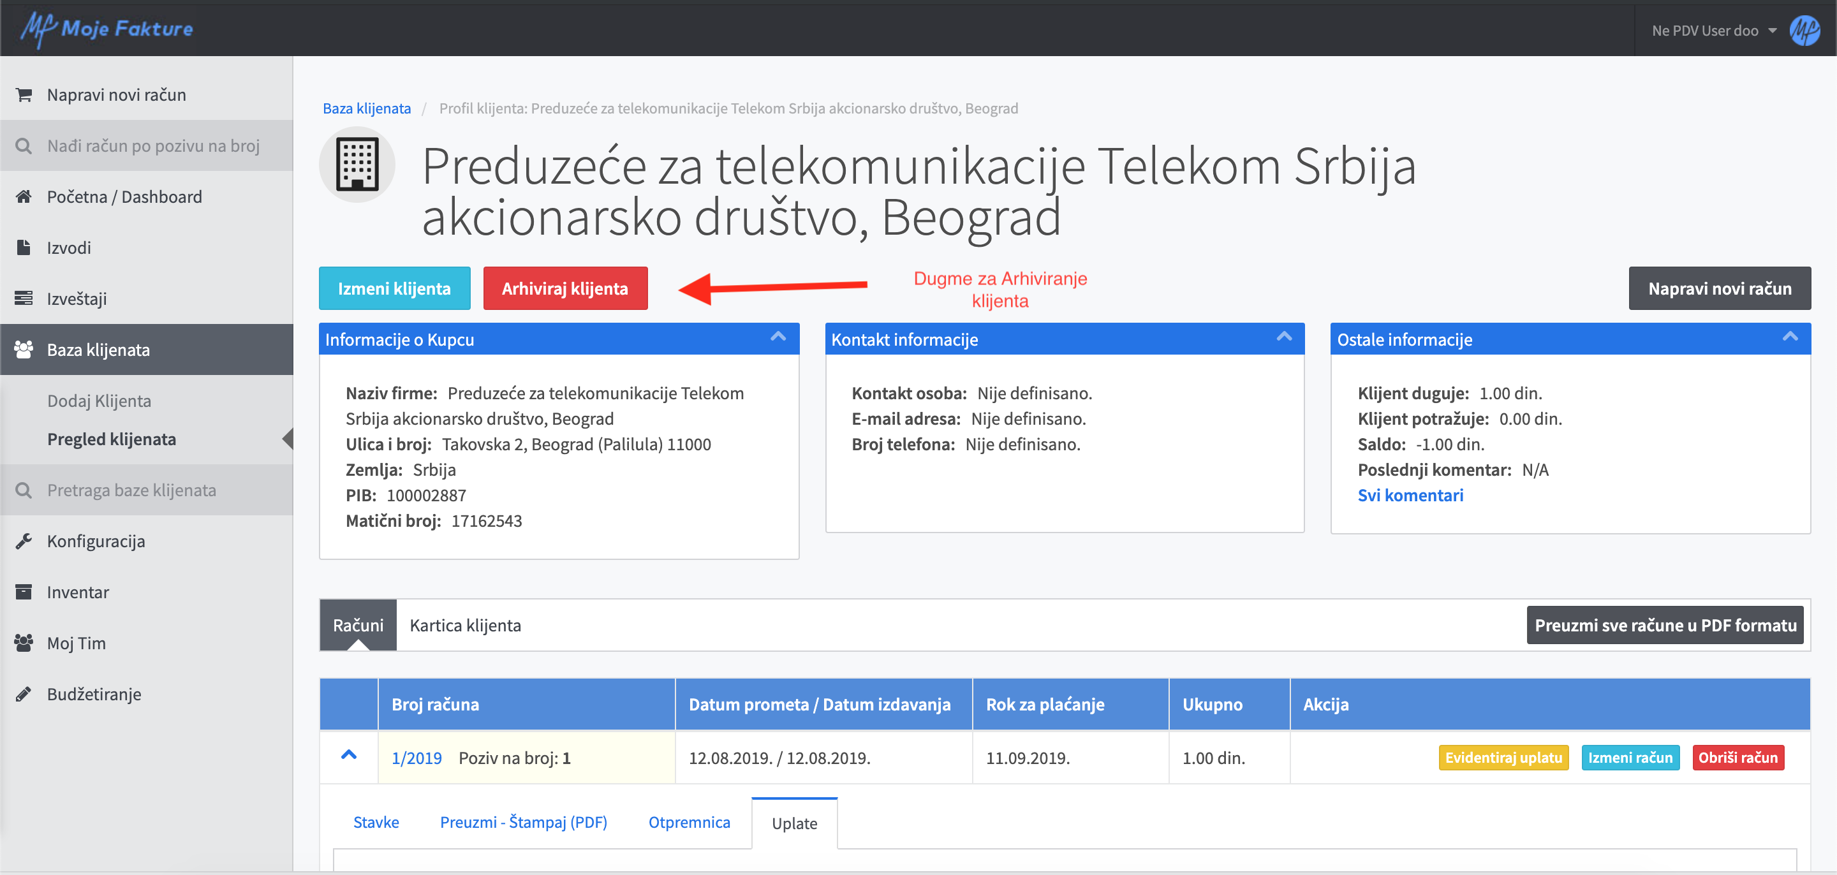Click the yellow Evidentiraj uplatu button
The image size is (1837, 875).
[x=1503, y=758]
